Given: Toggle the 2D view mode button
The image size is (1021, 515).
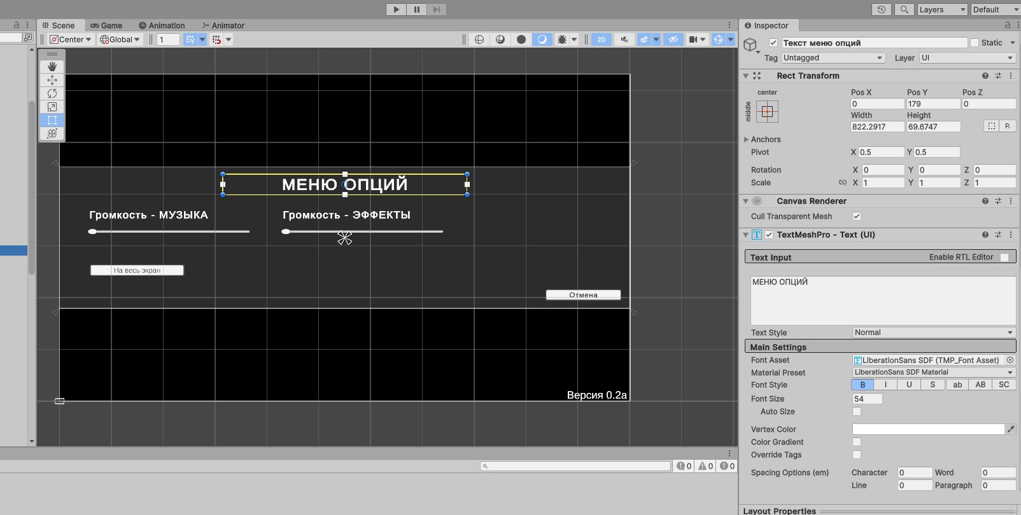Looking at the screenshot, I should click(x=602, y=39).
